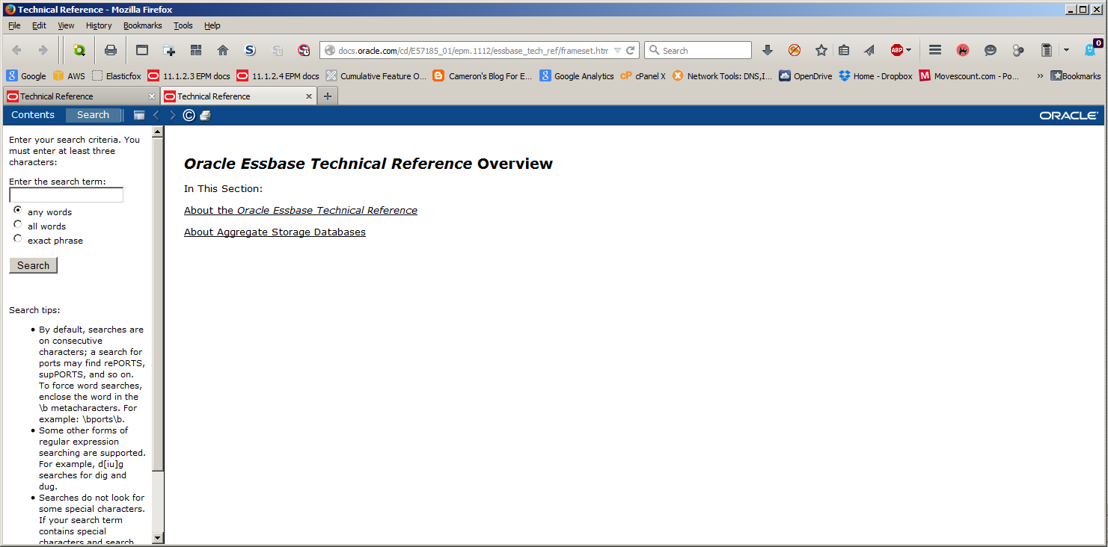The height and width of the screenshot is (547, 1108).
Task: Focus the 'Enter the search term' field
Action: coord(66,195)
